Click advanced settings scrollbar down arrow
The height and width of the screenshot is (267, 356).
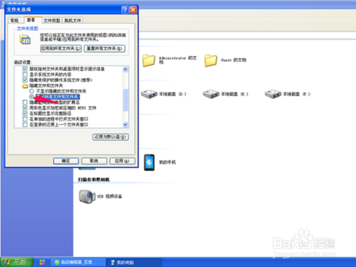[x=125, y=125]
